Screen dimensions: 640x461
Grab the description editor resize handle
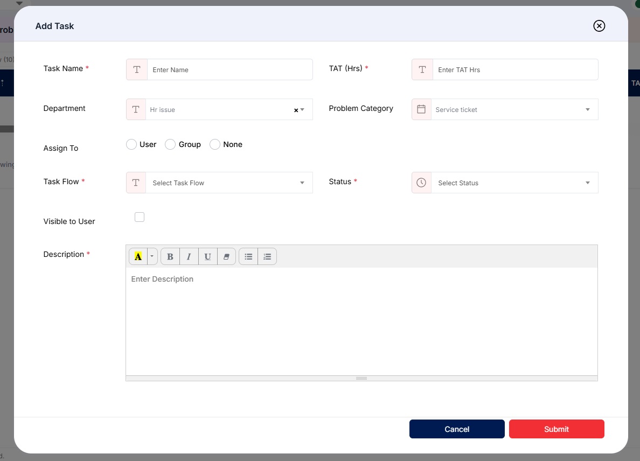tap(361, 378)
